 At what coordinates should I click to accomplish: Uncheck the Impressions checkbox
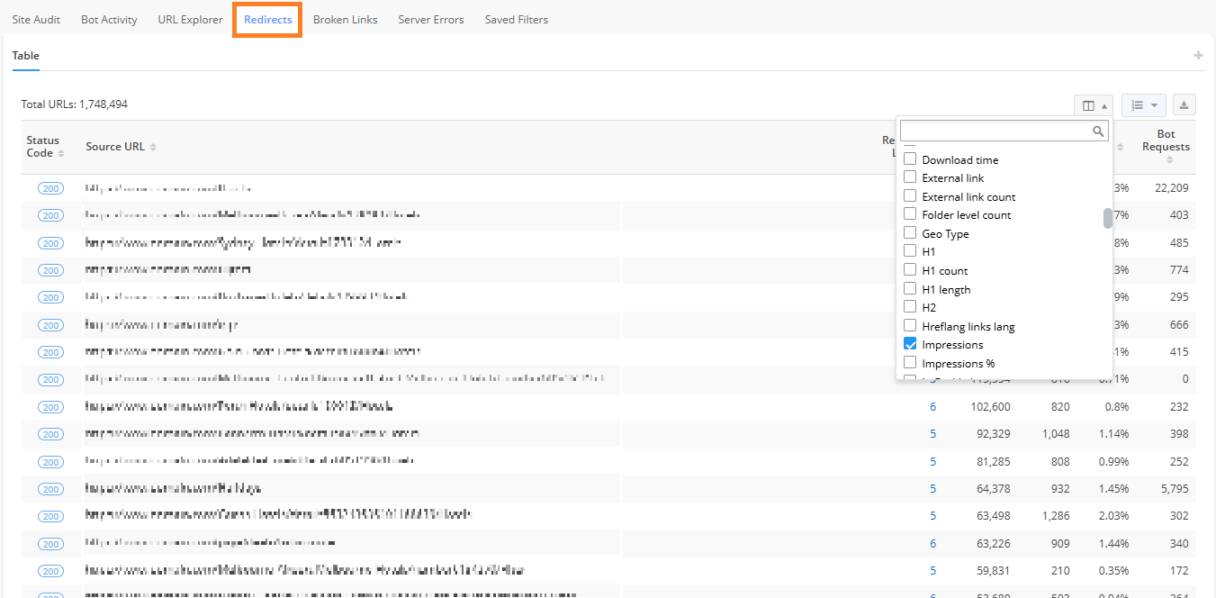910,345
